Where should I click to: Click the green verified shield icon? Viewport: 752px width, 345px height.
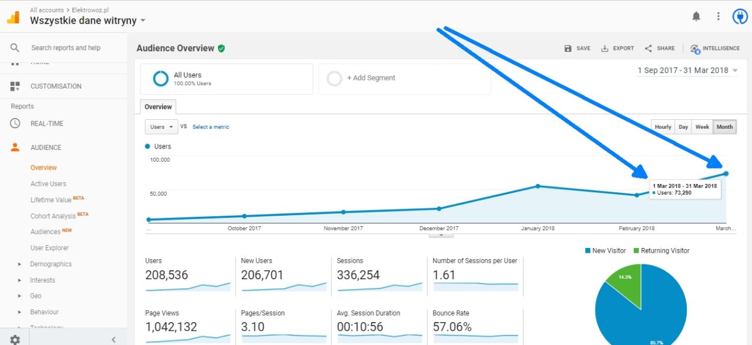(x=221, y=48)
